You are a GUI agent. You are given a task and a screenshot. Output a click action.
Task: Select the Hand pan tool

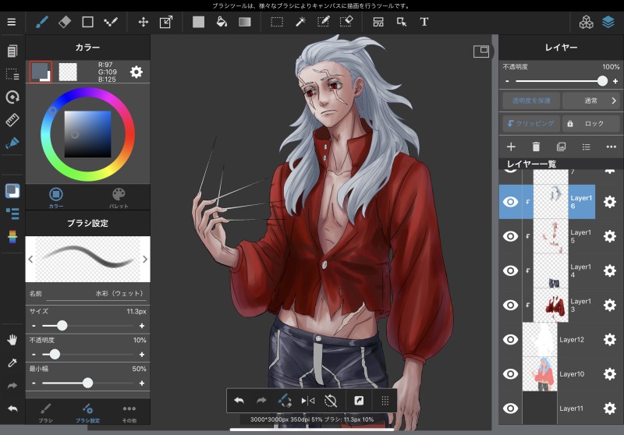(12, 340)
